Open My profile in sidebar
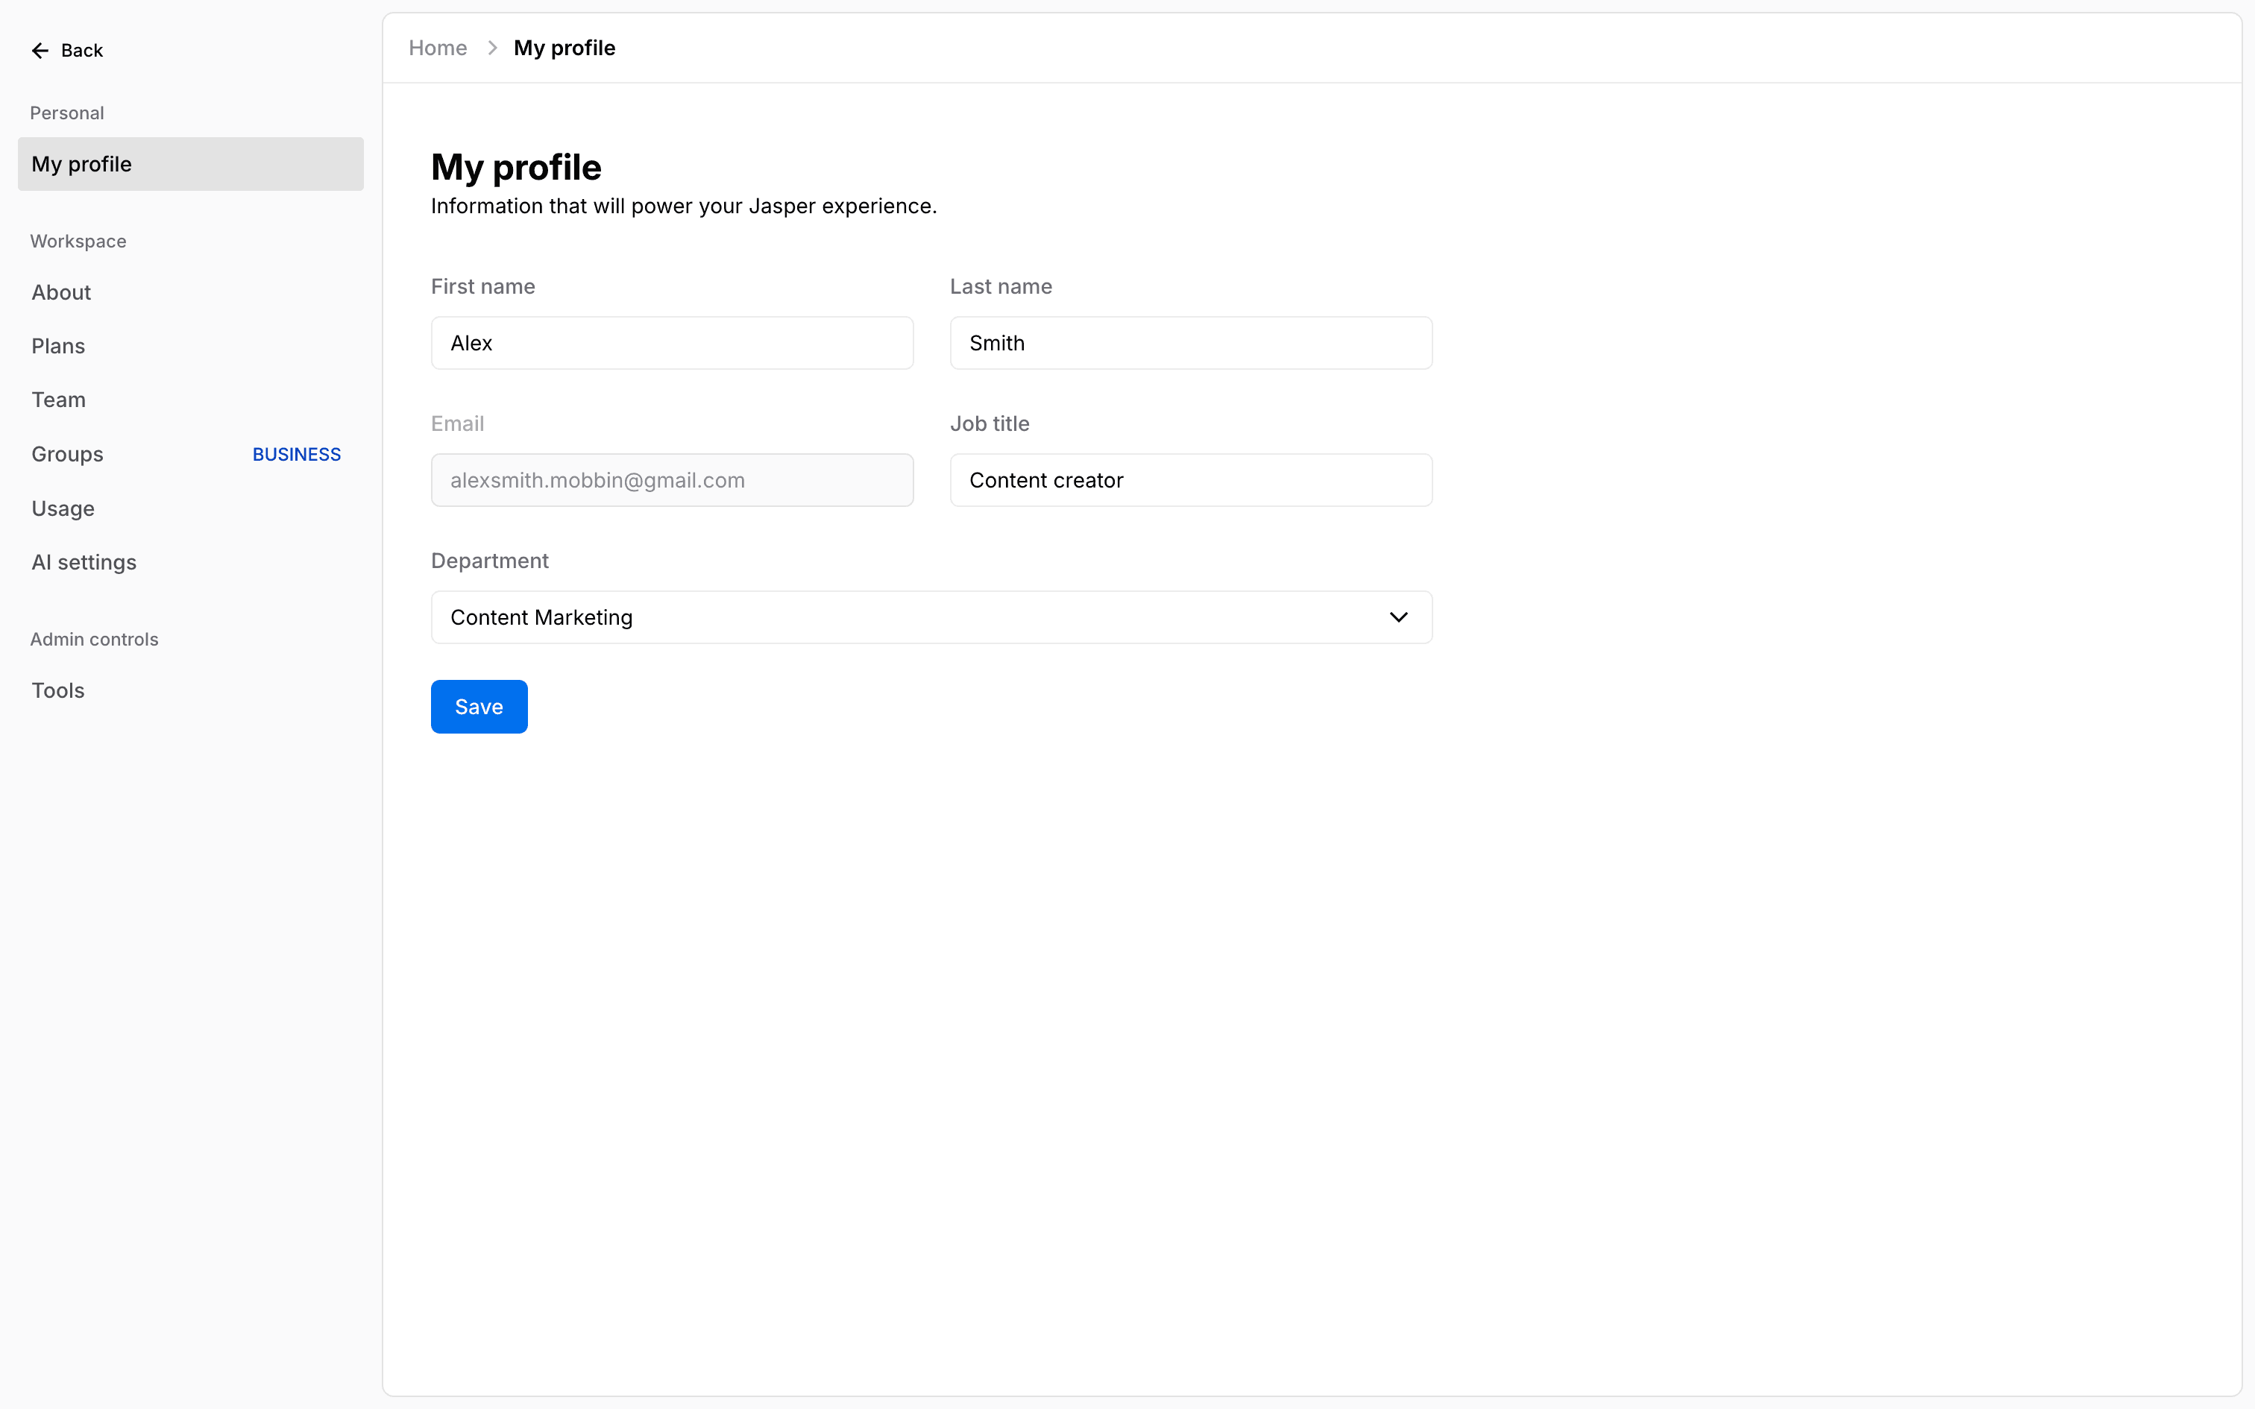Viewport: 2255px width, 1409px height. click(x=190, y=164)
